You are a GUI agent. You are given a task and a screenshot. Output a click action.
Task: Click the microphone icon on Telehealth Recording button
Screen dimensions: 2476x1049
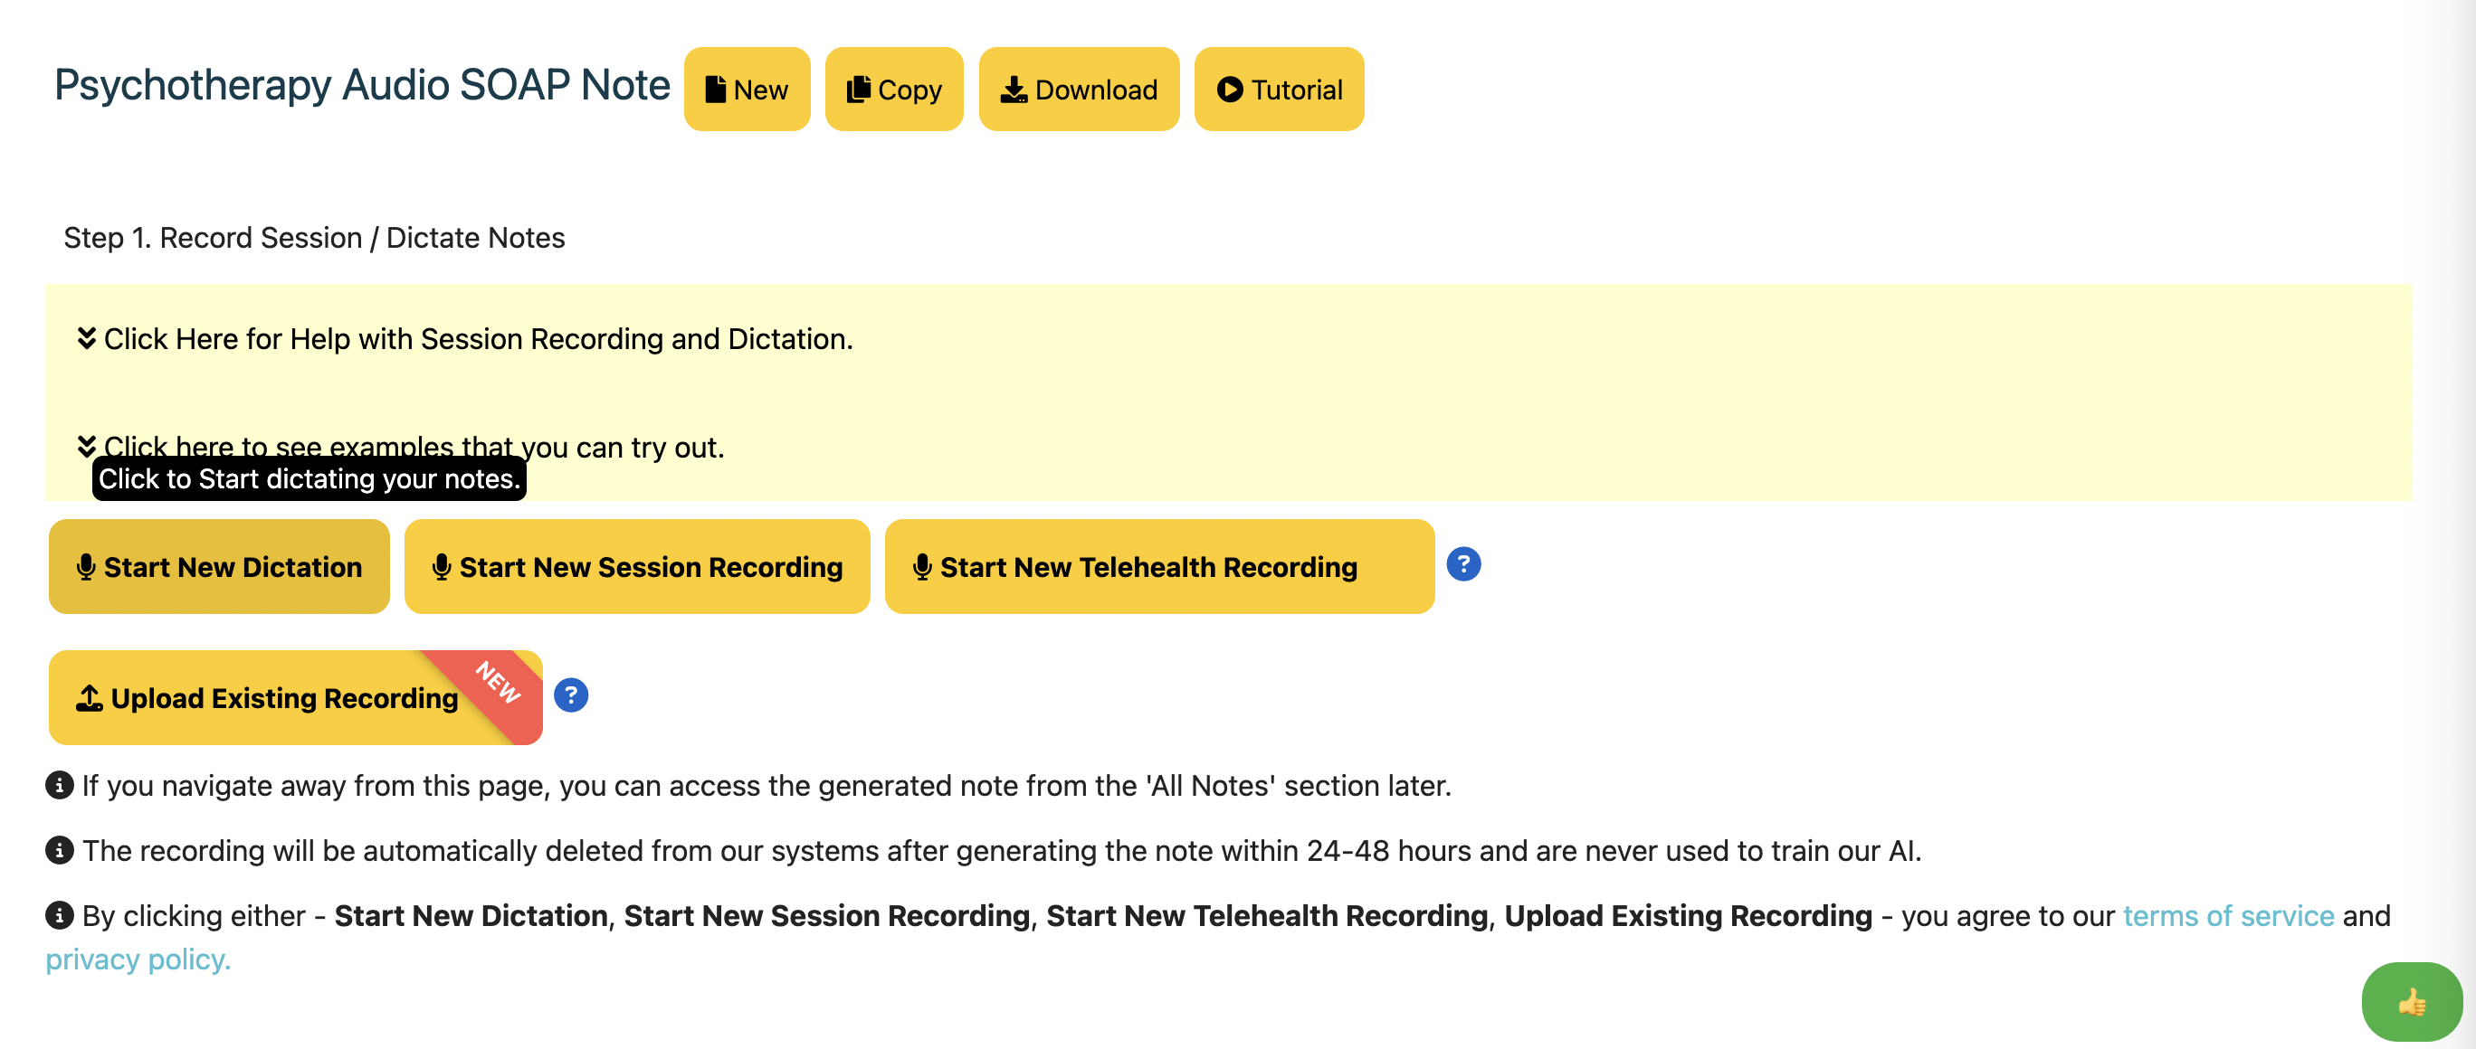pyautogui.click(x=923, y=567)
